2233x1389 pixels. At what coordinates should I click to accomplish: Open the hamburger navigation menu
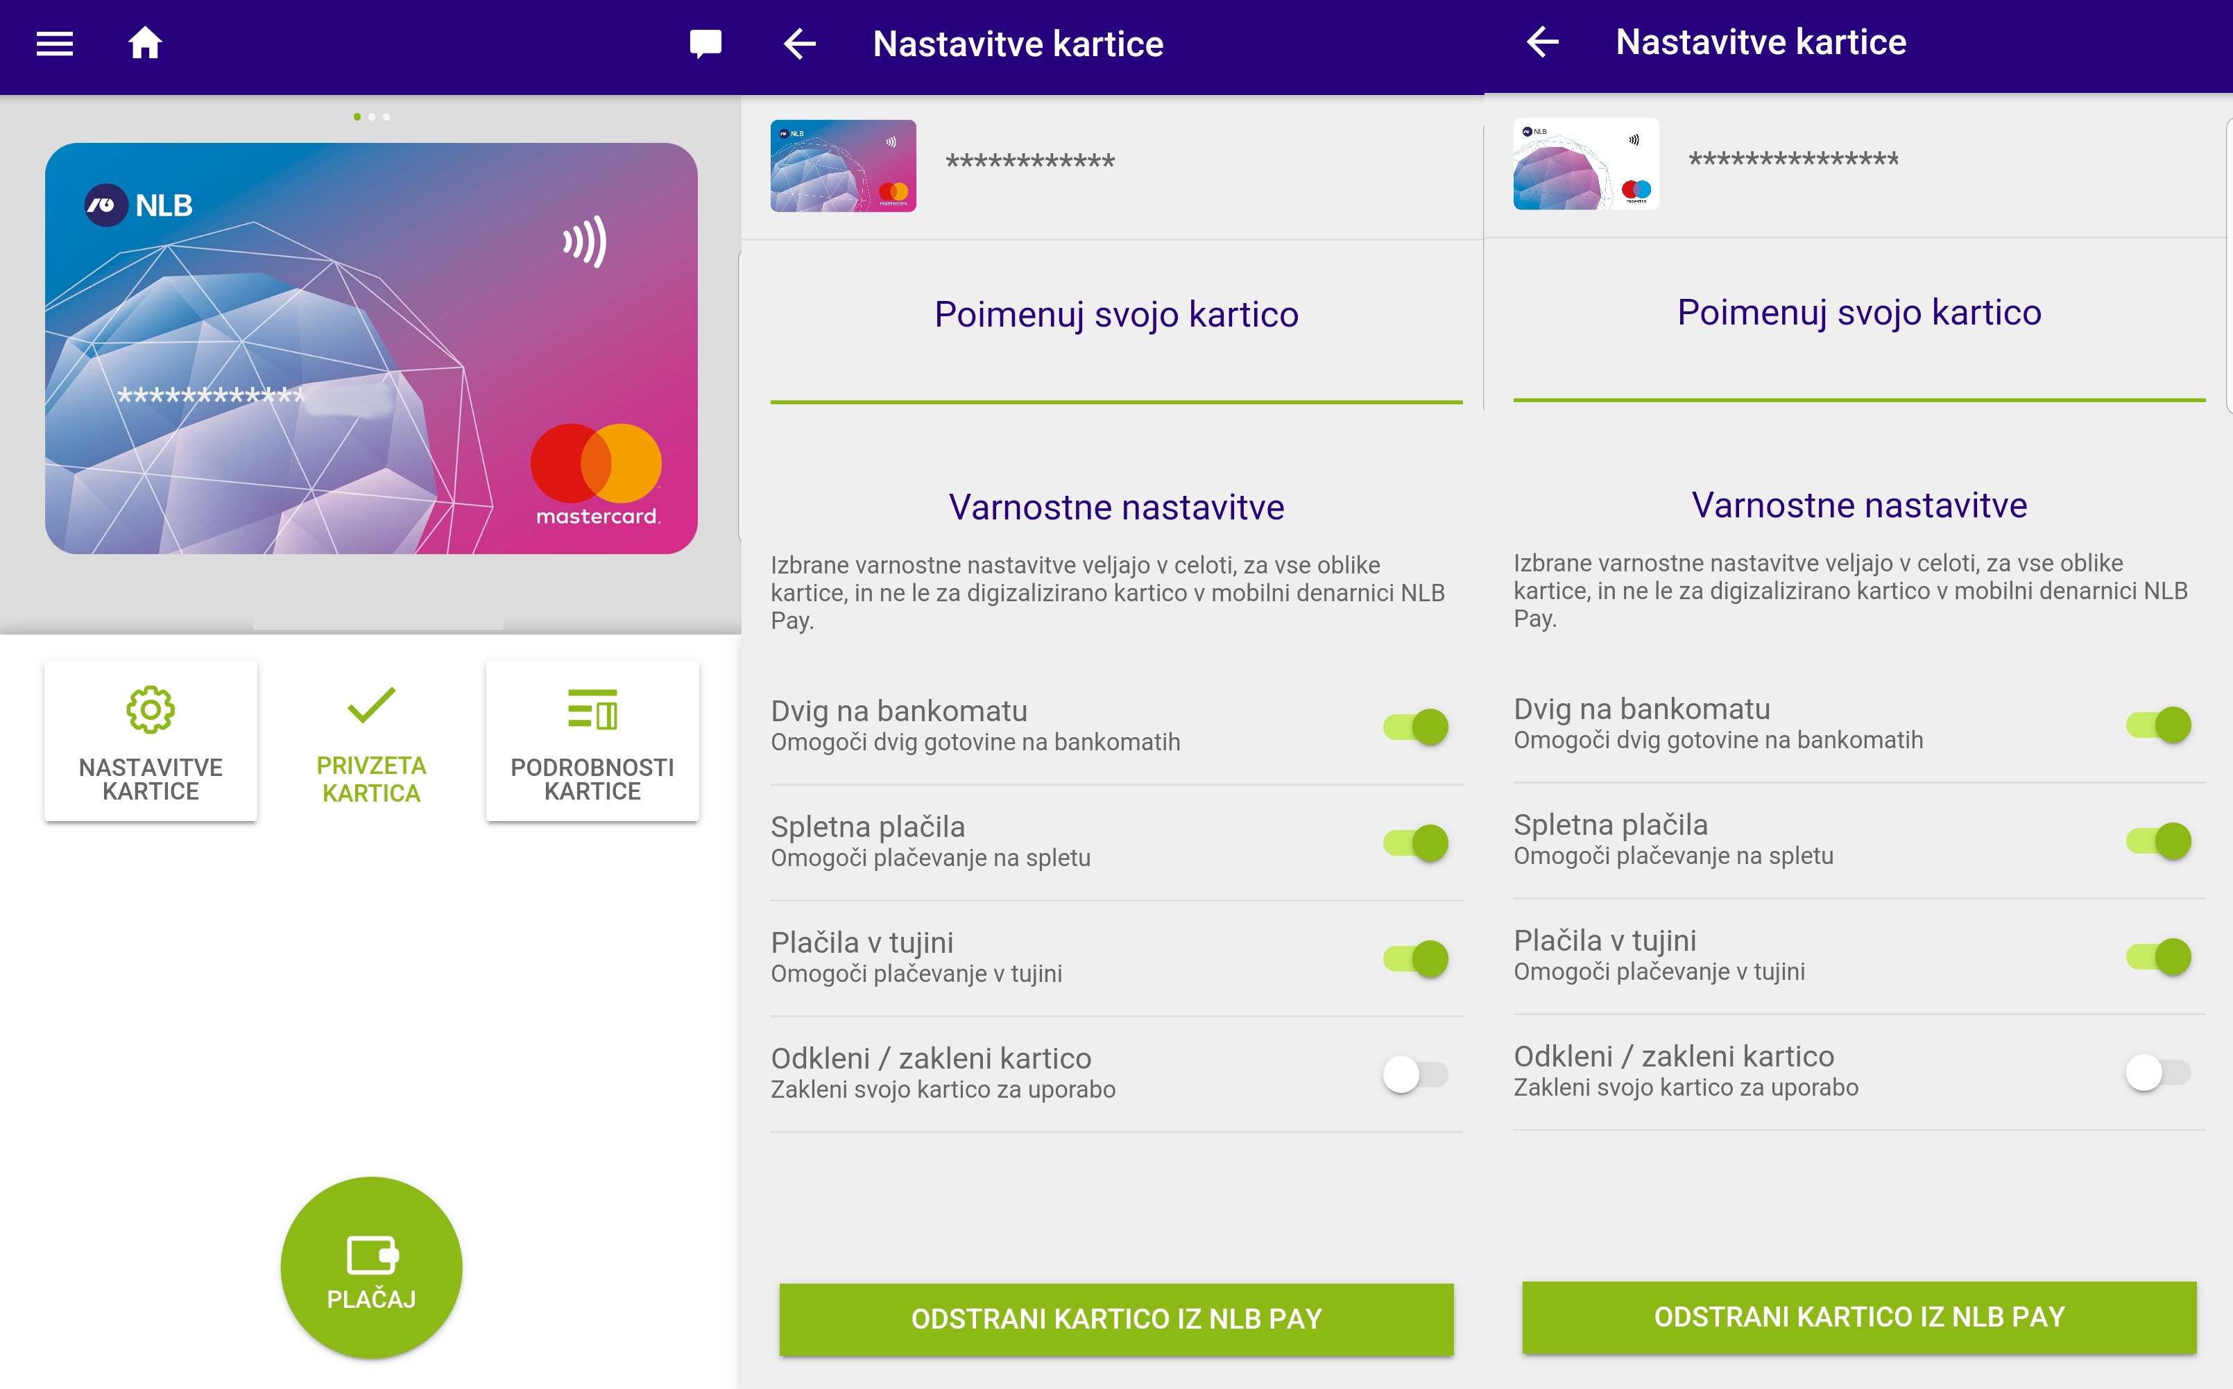54,43
